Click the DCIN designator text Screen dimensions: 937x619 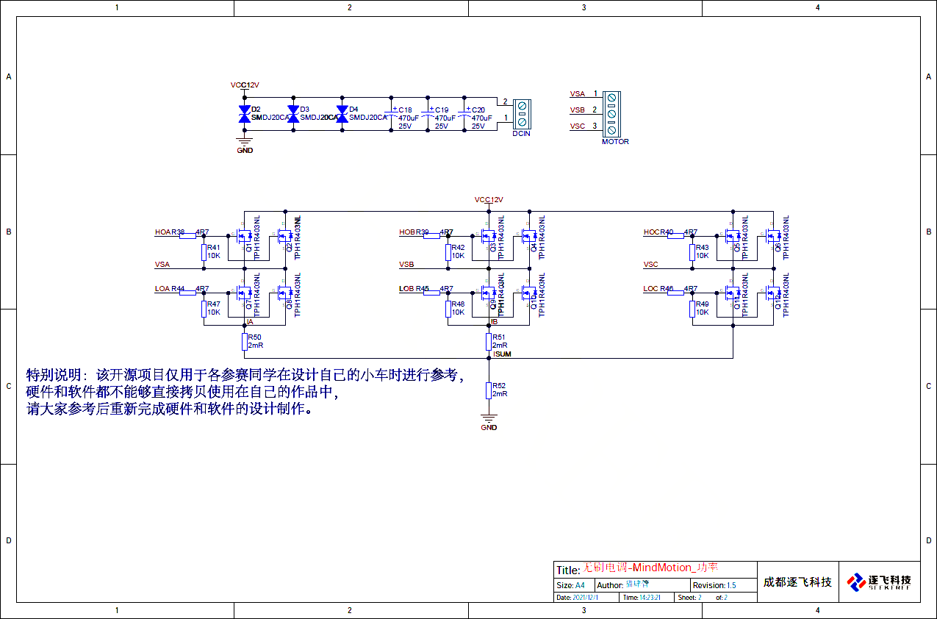point(521,134)
